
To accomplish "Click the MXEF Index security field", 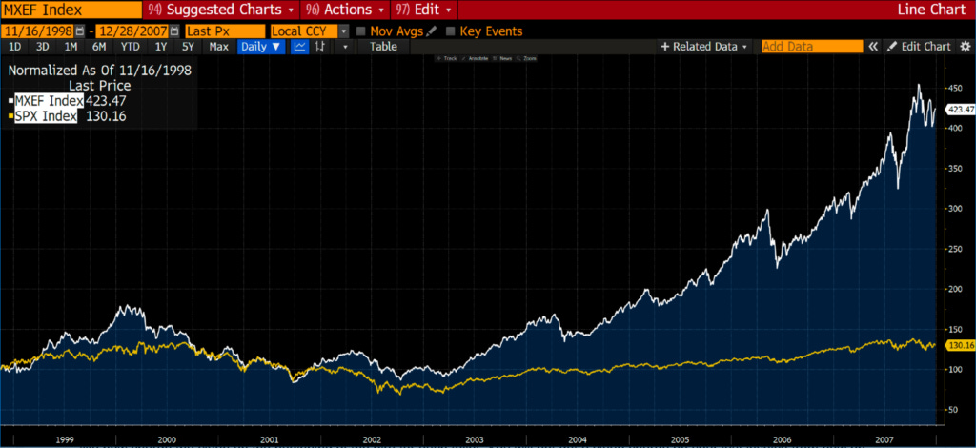I will pos(71,10).
